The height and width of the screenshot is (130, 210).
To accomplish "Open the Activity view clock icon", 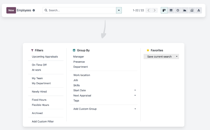I will (178, 10).
